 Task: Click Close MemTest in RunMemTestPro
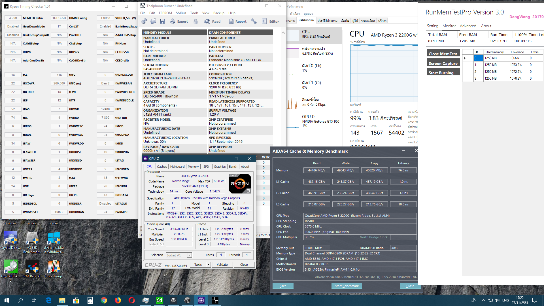coord(443,54)
